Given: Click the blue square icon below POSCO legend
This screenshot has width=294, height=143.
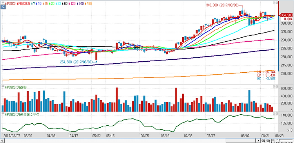Looking at the screenshot, I should (3, 7).
